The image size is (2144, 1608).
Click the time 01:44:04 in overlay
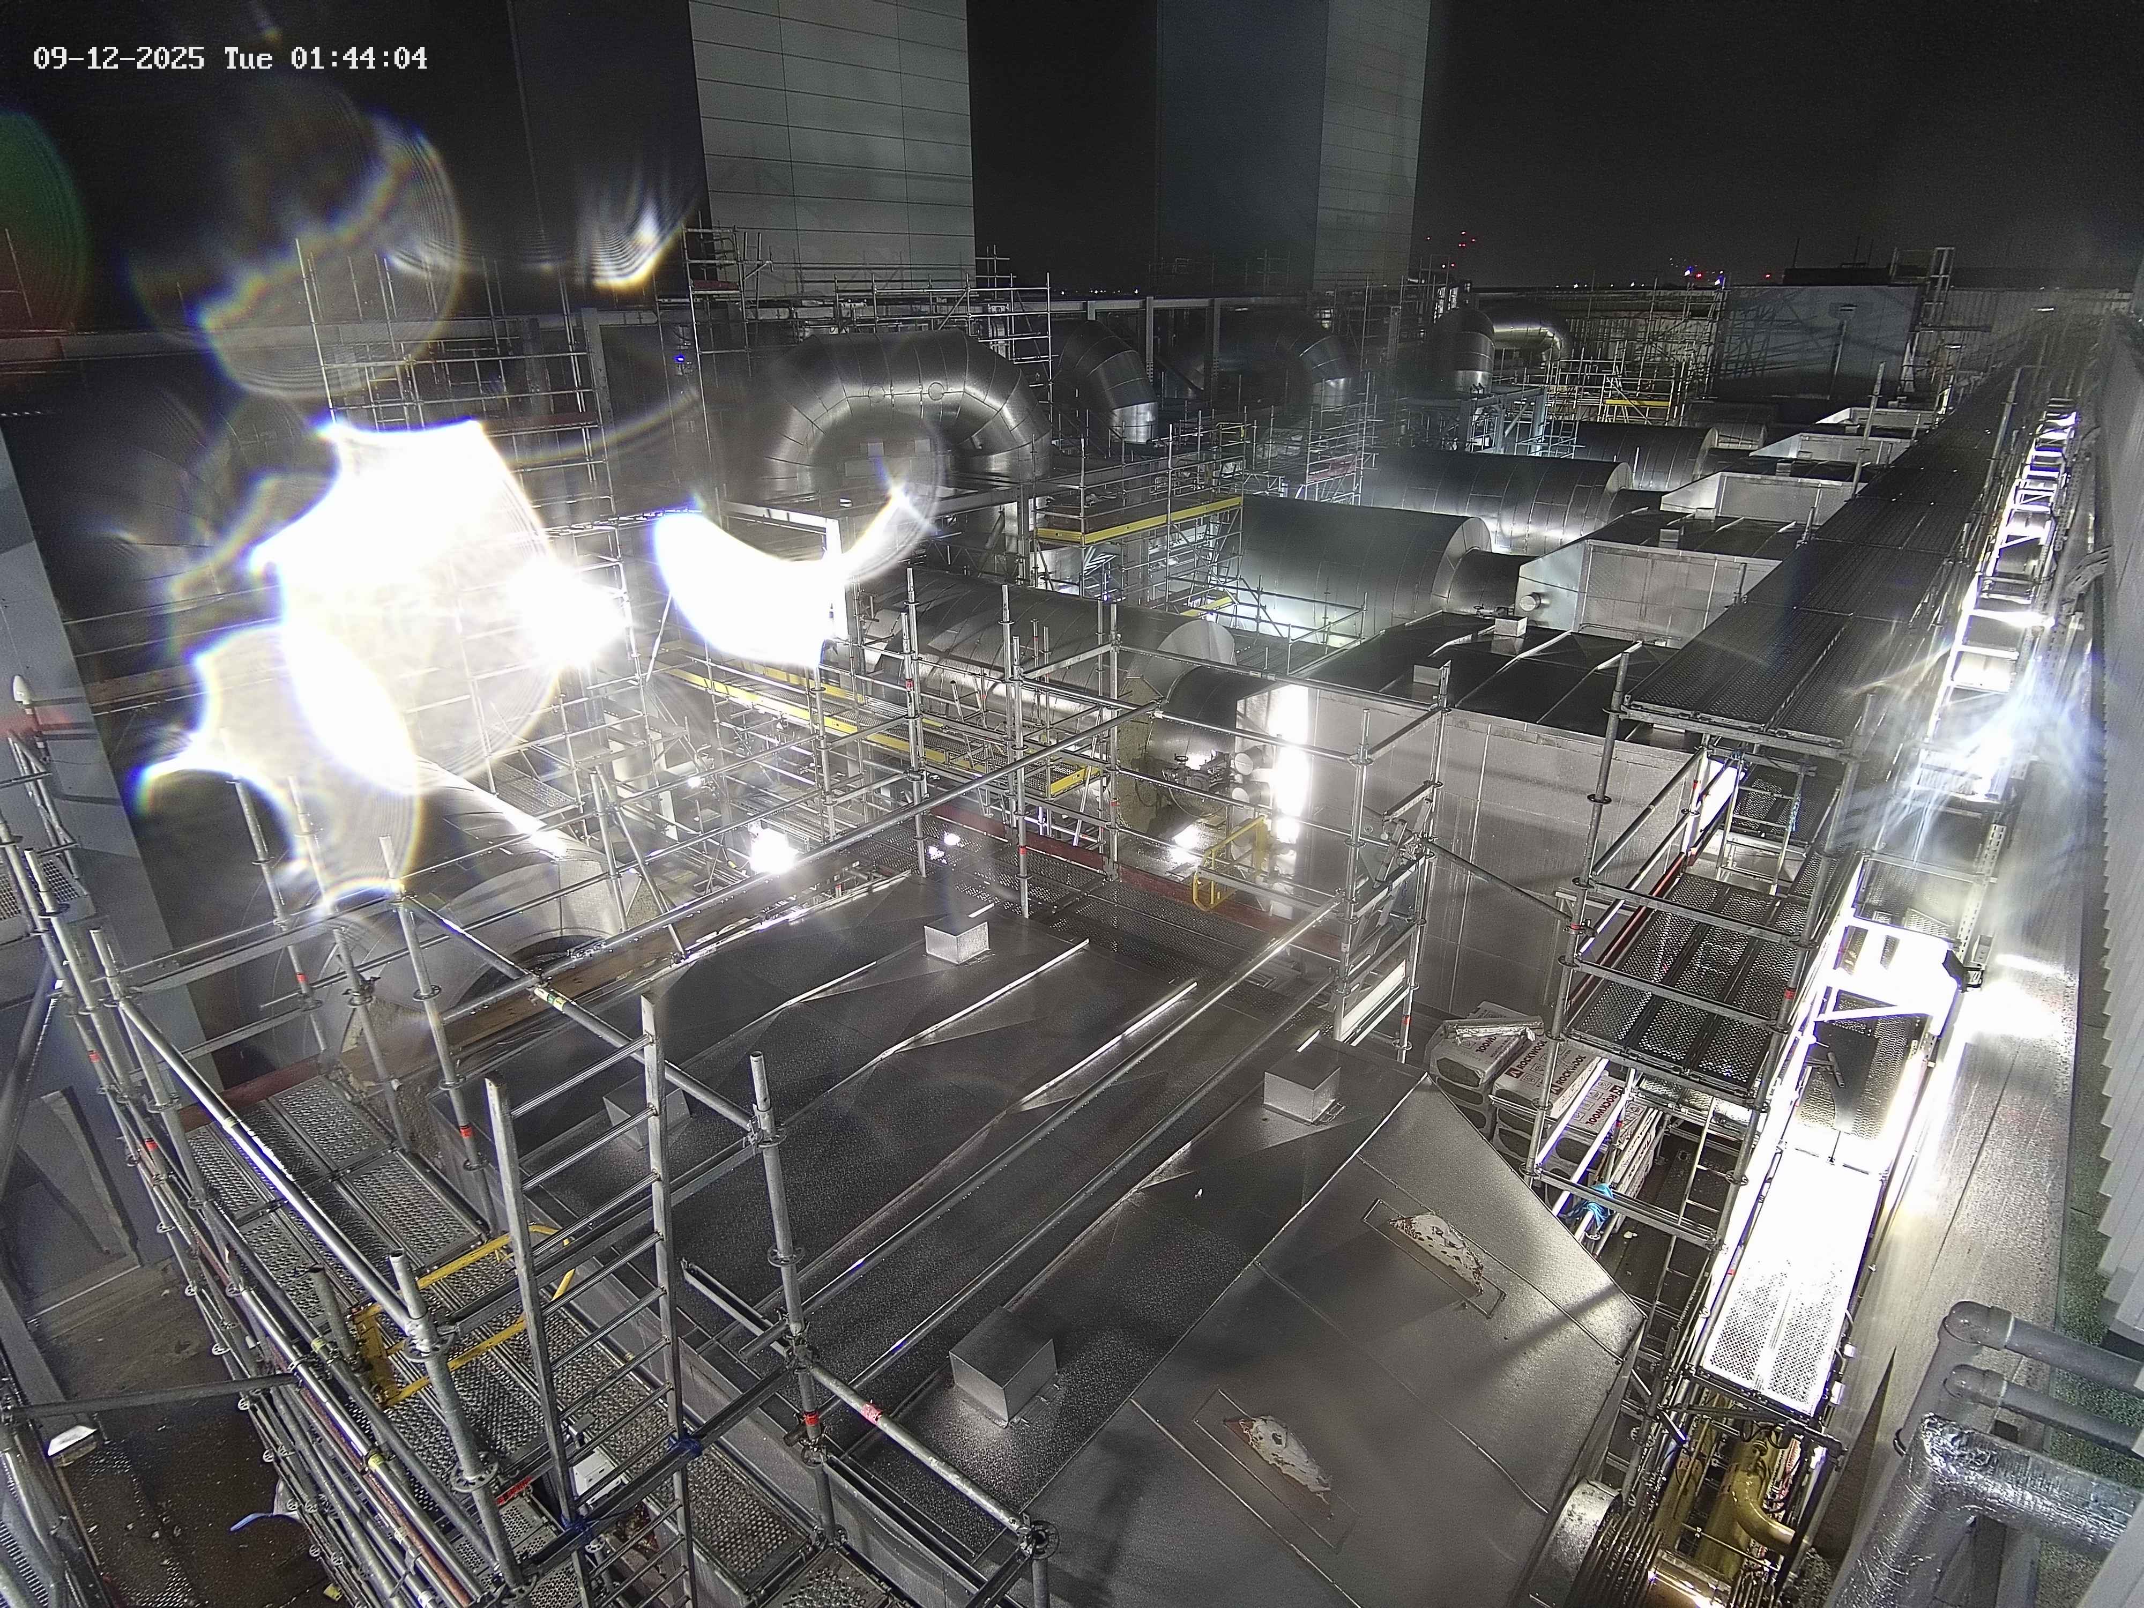pos(358,58)
